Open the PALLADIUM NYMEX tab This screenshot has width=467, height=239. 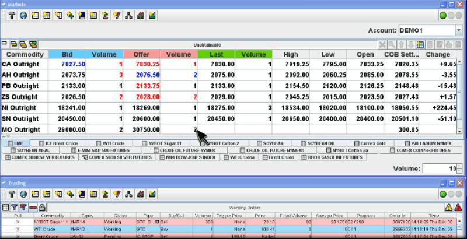click(428, 143)
